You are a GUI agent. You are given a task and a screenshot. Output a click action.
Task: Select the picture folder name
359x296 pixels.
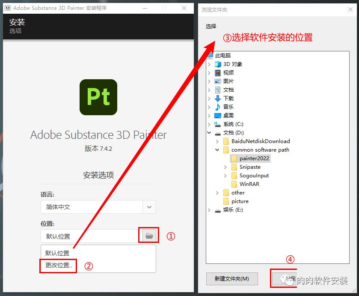(x=240, y=201)
